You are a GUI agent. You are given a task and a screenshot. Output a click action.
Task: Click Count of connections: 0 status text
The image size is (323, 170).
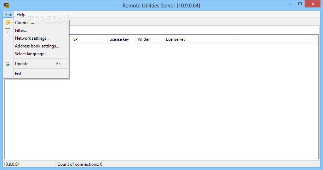click(x=80, y=164)
